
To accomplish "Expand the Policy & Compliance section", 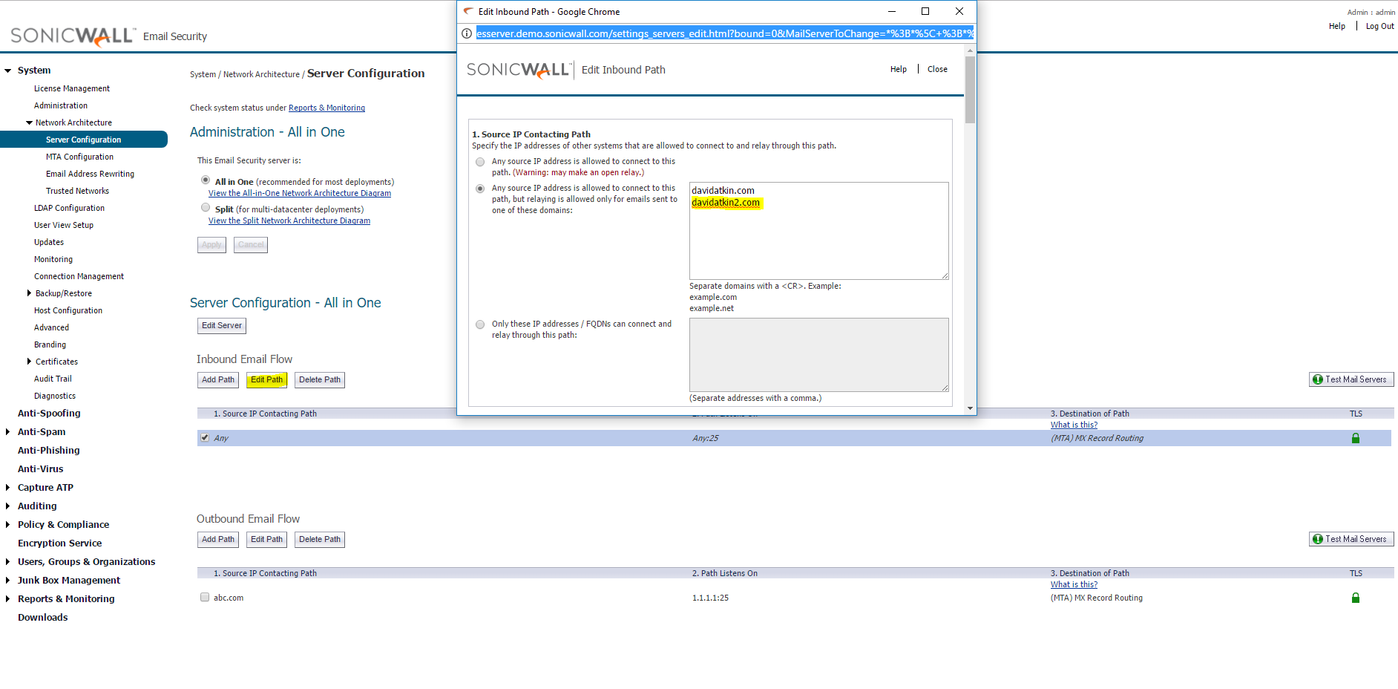I will click(x=8, y=525).
